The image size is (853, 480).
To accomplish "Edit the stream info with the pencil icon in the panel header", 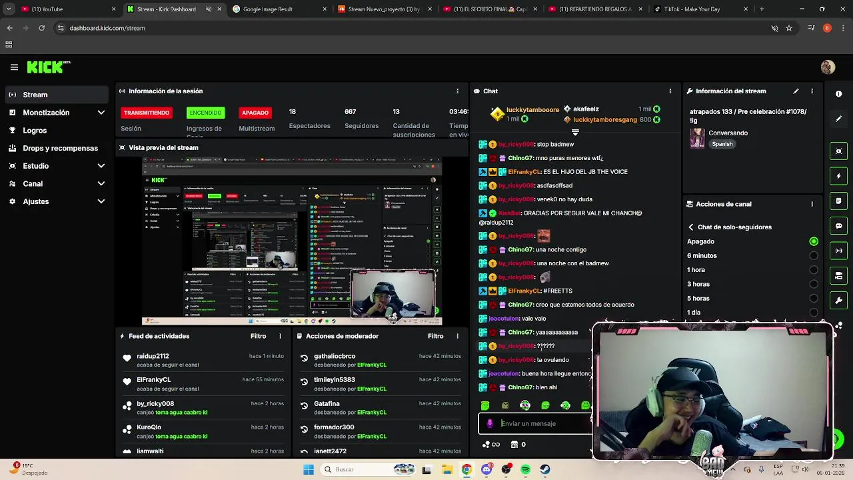I will [x=796, y=91].
